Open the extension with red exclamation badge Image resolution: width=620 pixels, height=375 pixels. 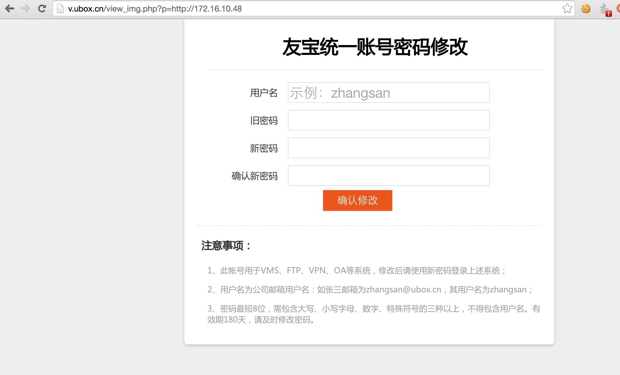pyautogui.click(x=605, y=10)
